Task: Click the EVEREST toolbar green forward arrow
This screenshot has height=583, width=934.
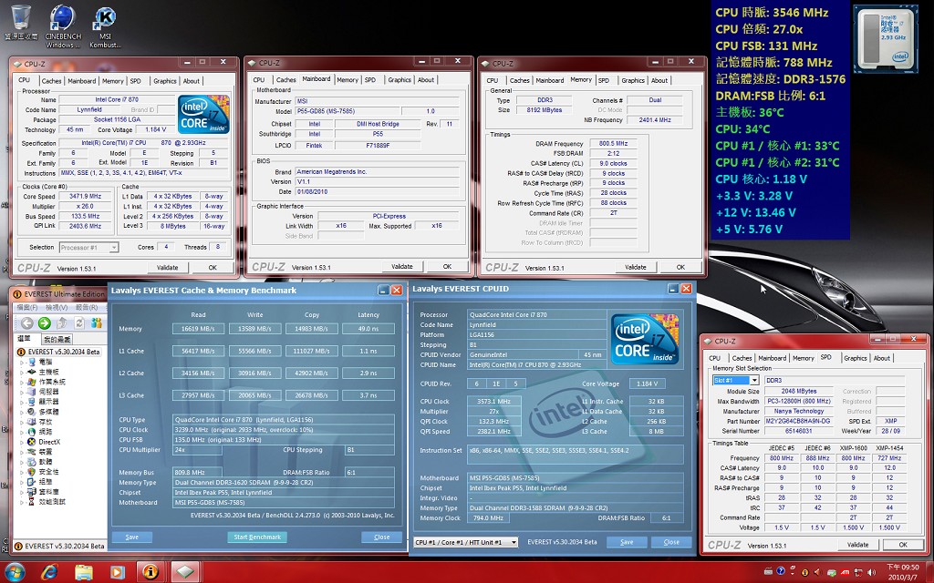Action: [44, 323]
